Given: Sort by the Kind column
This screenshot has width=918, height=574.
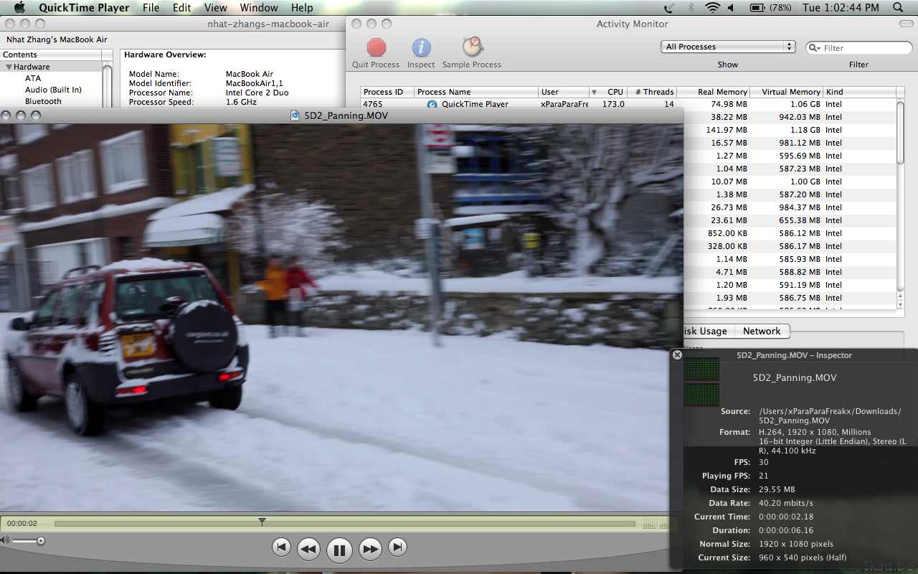Looking at the screenshot, I should (x=859, y=92).
